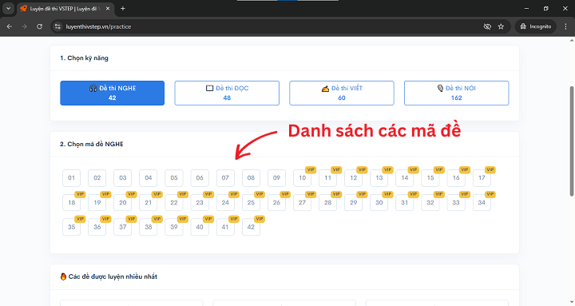Pick VIP test code 25
Screen dimensions: 575x306
point(252,202)
